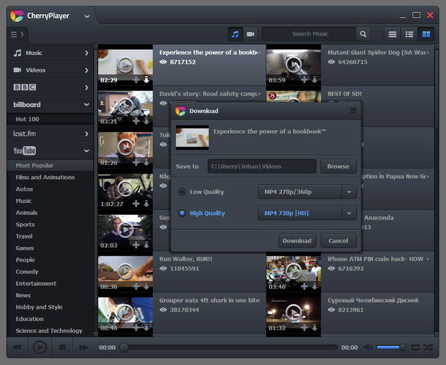This screenshot has width=446, height=365.
Task: Click the Play button in the player bar
Action: (x=40, y=348)
